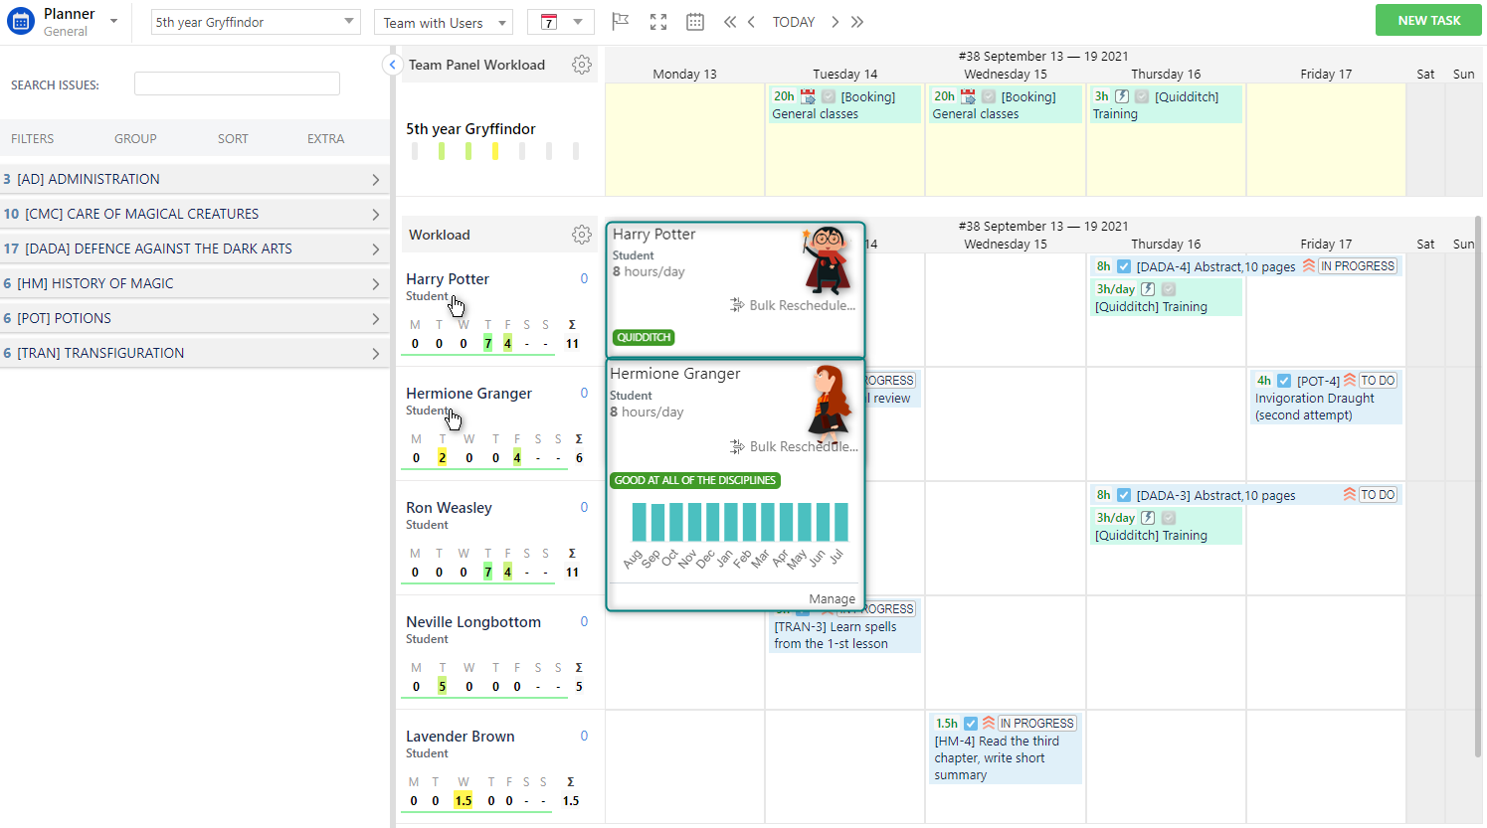The height and width of the screenshot is (828, 1487).
Task: Click priority arrows icon on HM-4 task
Action: (989, 724)
